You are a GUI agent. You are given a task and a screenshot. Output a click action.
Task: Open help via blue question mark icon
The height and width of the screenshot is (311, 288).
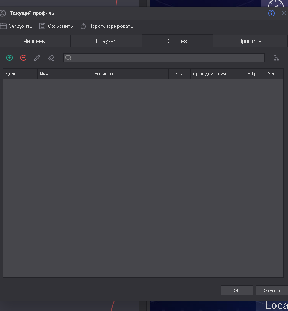tap(271, 13)
